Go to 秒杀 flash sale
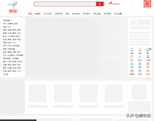 tap(30, 14)
